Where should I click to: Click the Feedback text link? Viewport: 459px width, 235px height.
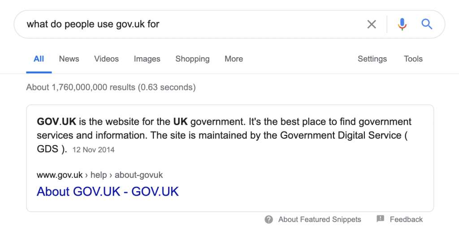406,219
